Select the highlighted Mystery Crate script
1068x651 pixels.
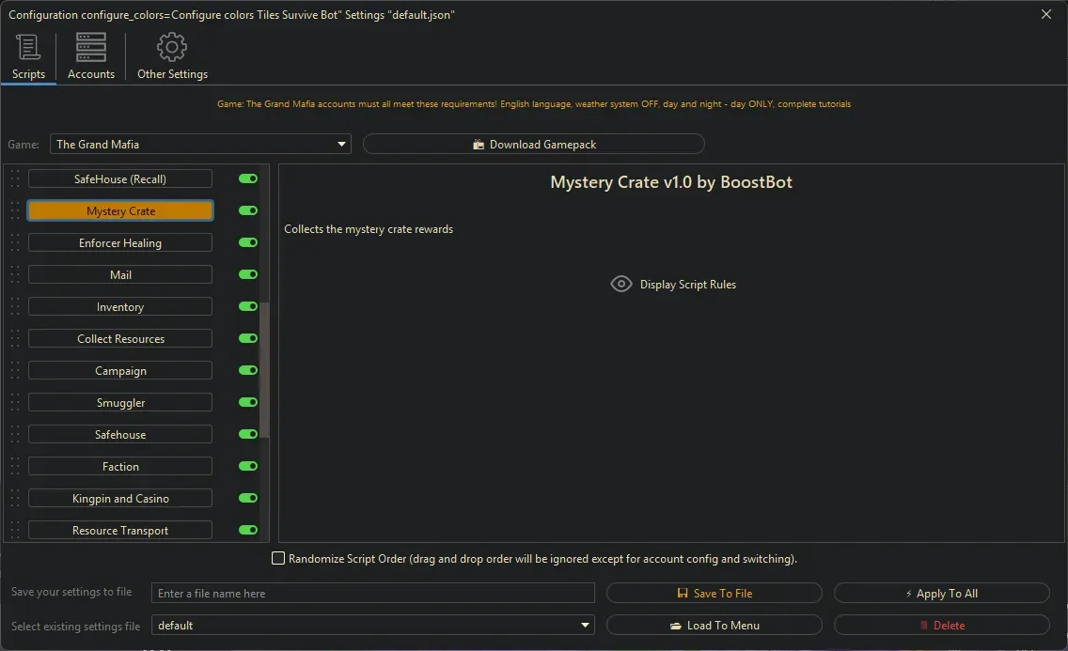[120, 210]
